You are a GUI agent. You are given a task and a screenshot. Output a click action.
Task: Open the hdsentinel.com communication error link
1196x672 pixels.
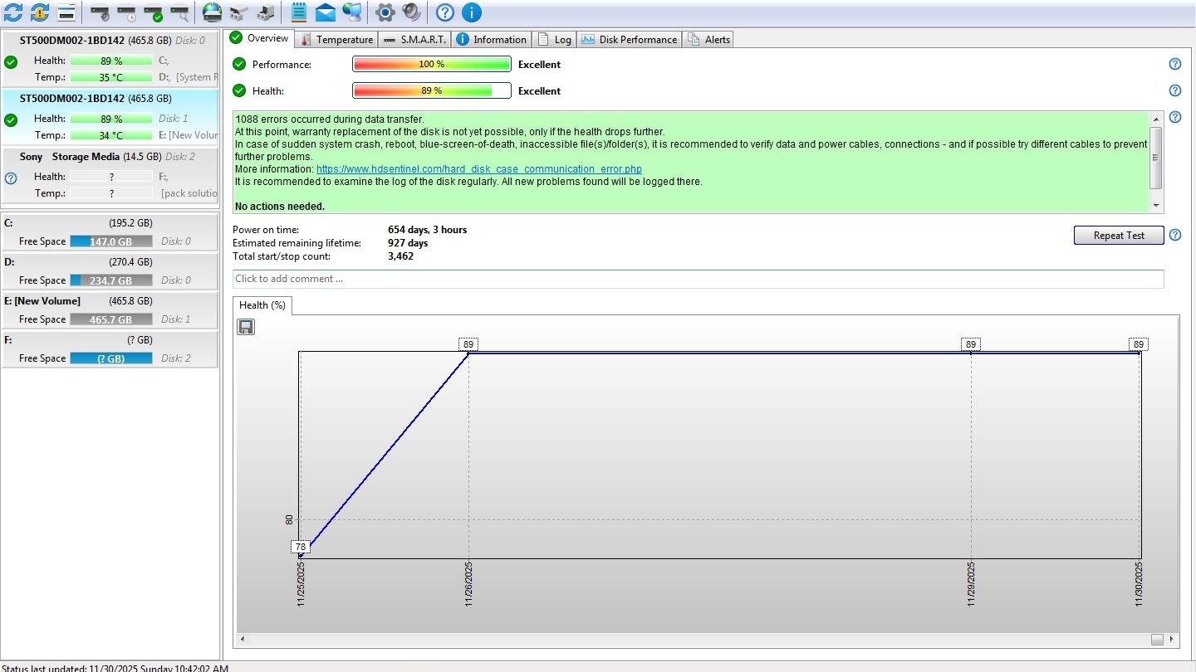pyautogui.click(x=478, y=169)
